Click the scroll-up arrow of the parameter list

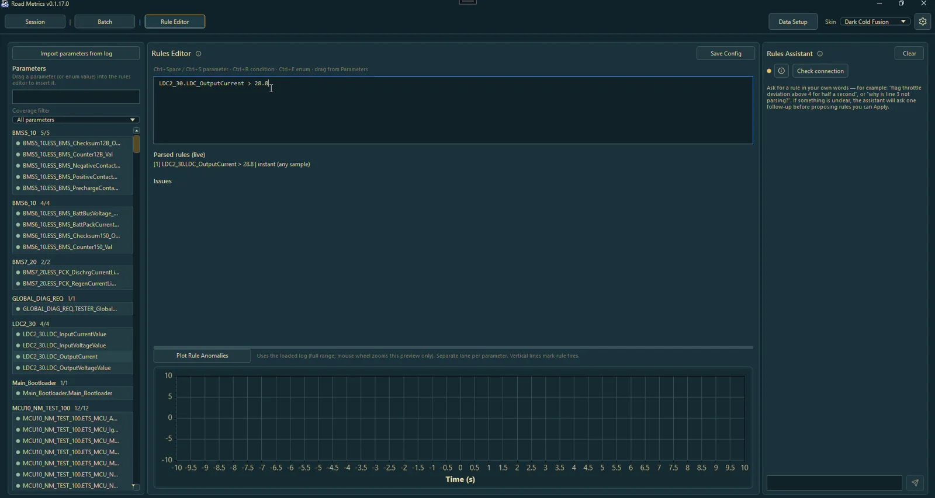coord(136,131)
